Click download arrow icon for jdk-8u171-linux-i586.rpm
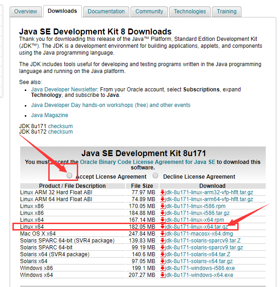The width and height of the screenshot is (280, 287). 162,206
